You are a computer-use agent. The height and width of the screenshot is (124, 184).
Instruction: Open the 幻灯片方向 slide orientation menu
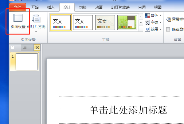click(36, 23)
